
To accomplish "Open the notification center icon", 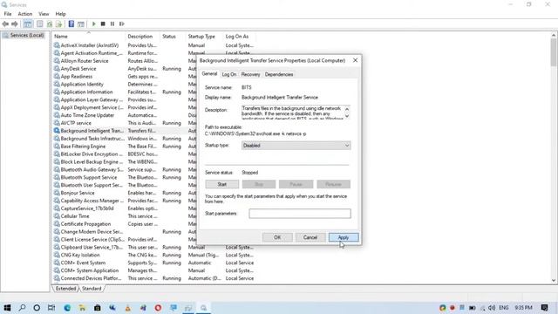I will point(544,308).
